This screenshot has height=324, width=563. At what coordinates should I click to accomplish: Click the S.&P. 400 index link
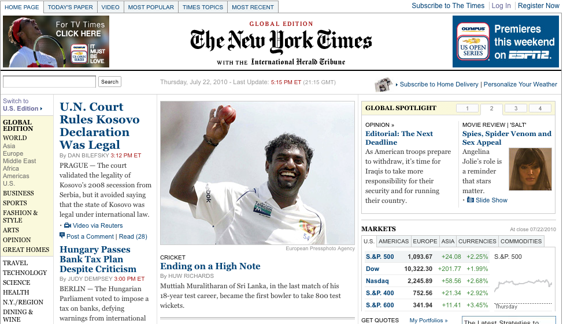click(380, 293)
